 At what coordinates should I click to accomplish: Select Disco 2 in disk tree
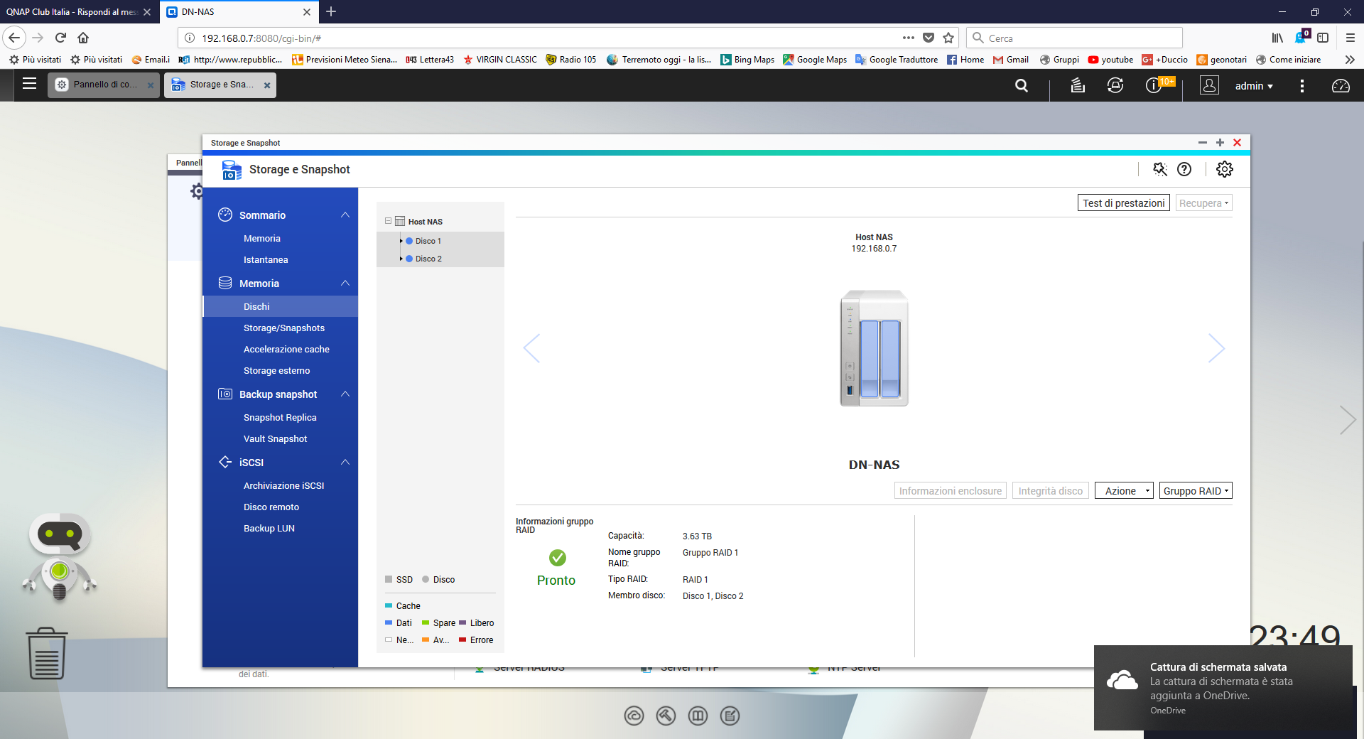click(x=428, y=259)
